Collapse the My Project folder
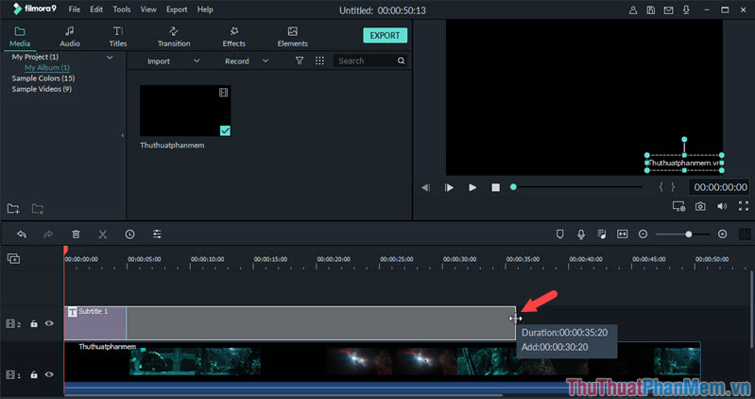Screen dimensions: 755x399 click(110, 58)
